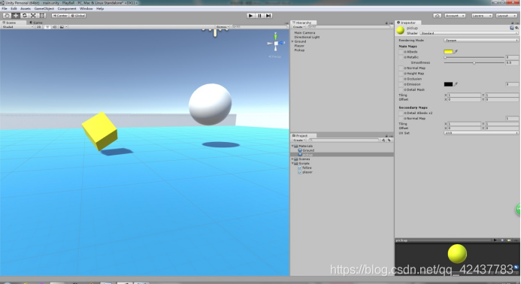Click Metallic texture slot box
The height and width of the screenshot is (284, 521).
pyautogui.click(x=401, y=57)
